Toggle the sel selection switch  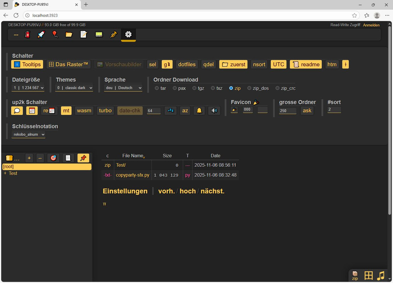tap(153, 64)
